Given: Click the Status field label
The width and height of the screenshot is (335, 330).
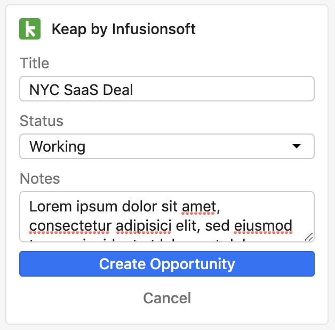Looking at the screenshot, I should click(x=42, y=121).
